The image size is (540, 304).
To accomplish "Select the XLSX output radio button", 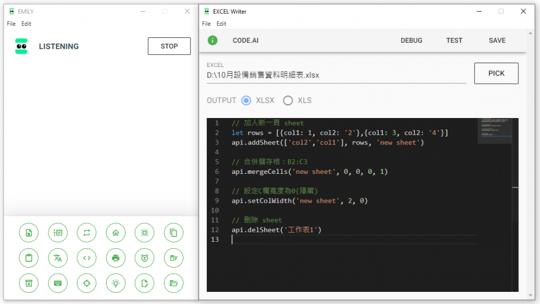I will coord(246,101).
